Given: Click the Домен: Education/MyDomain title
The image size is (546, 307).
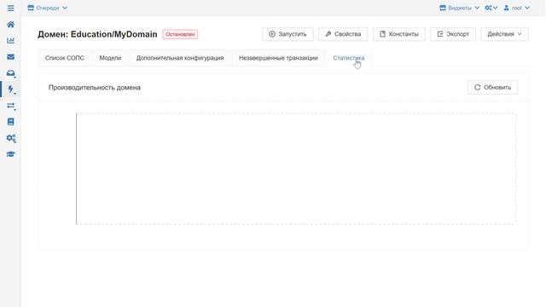Looking at the screenshot, I should click(x=97, y=34).
